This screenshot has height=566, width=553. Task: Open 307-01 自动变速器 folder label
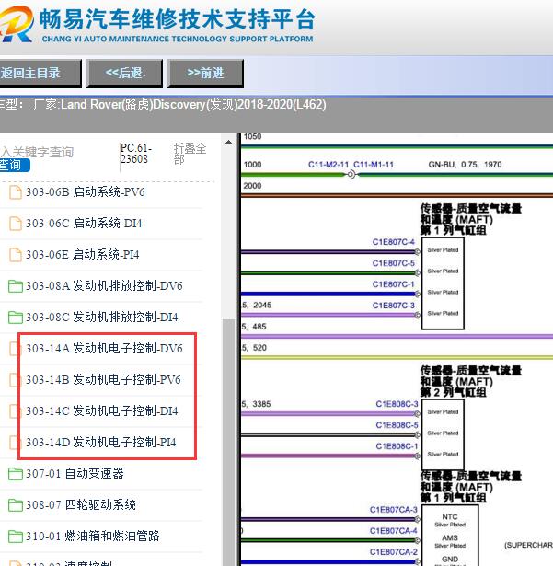[75, 473]
